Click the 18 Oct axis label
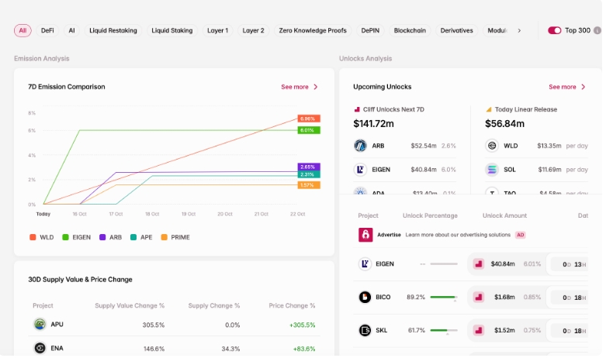The image size is (606, 358). pos(152,214)
